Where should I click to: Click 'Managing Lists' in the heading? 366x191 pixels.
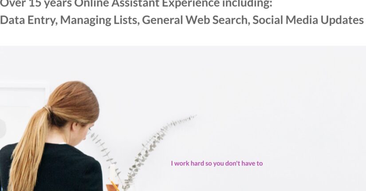point(100,20)
